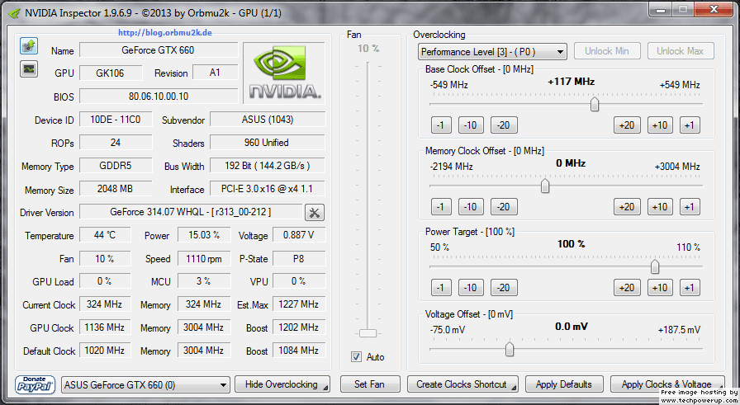This screenshot has width=740, height=405.
Task: Open the blog.orbmu2k.de link
Action: pyautogui.click(x=164, y=32)
